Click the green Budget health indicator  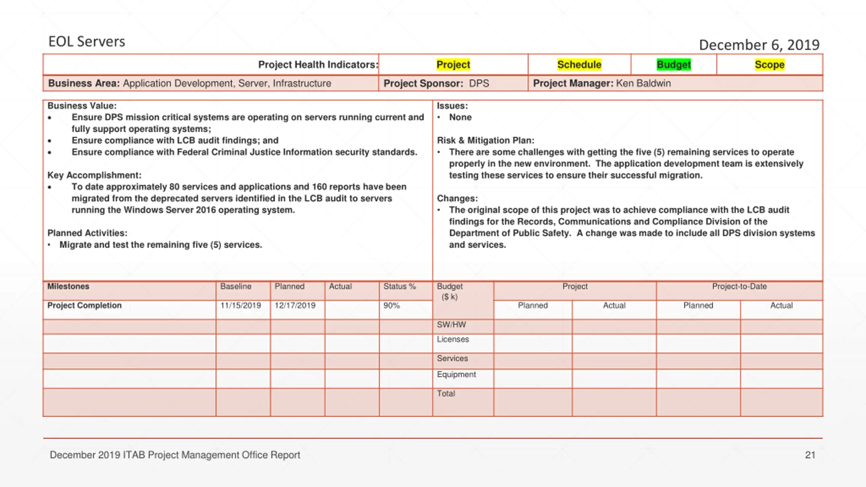674,65
